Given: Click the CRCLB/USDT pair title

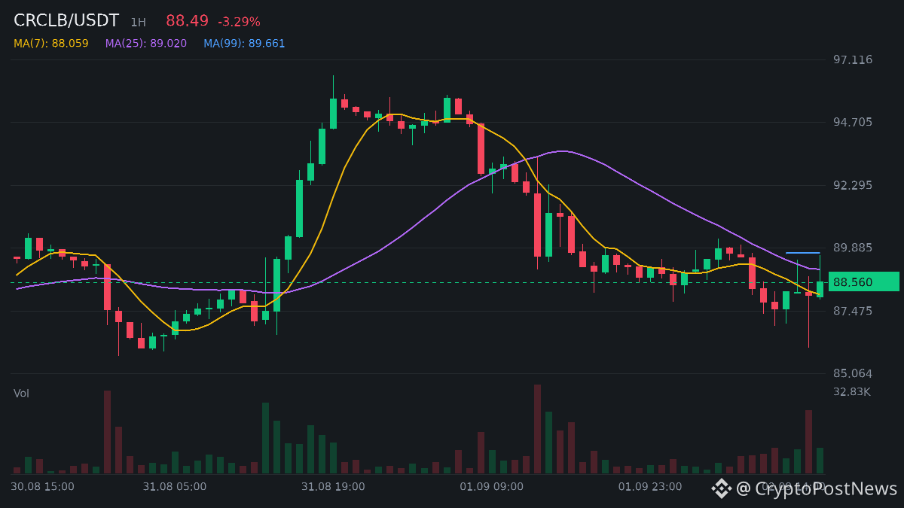Looking at the screenshot, I should tap(66, 21).
